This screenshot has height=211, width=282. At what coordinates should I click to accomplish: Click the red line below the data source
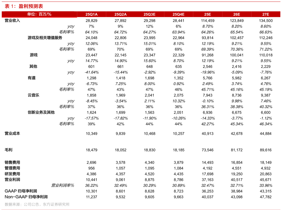coord(141,209)
